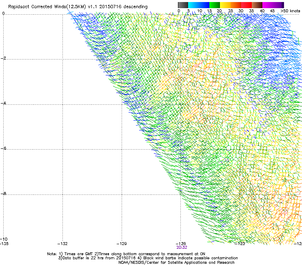Click the red 30–35 knots legend swatch
The height and width of the screenshot is (265, 302).
point(246,5)
